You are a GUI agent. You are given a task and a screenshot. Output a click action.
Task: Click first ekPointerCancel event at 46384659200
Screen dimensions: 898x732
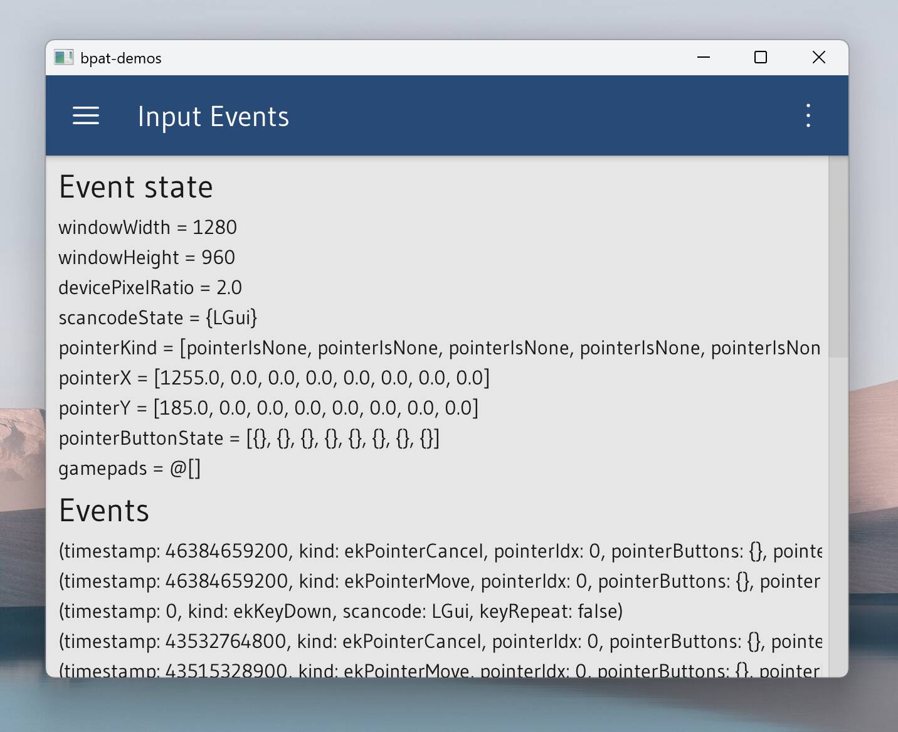coord(440,551)
